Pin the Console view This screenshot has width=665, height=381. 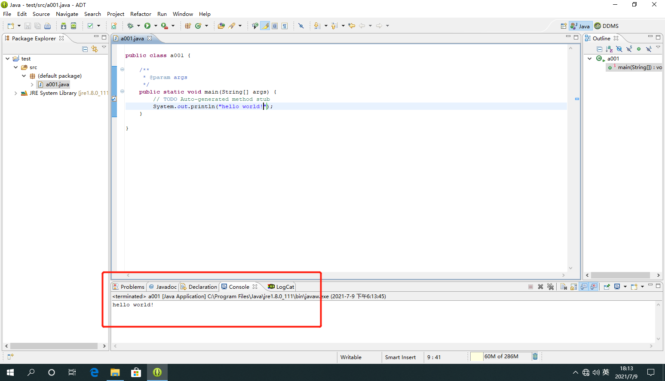coord(607,287)
